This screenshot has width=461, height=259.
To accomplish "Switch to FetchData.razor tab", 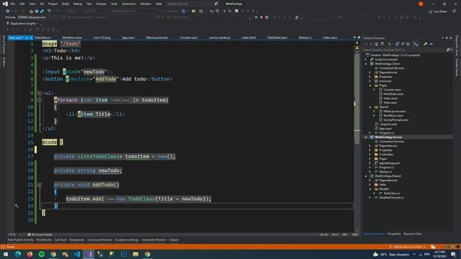I will coord(277,38).
